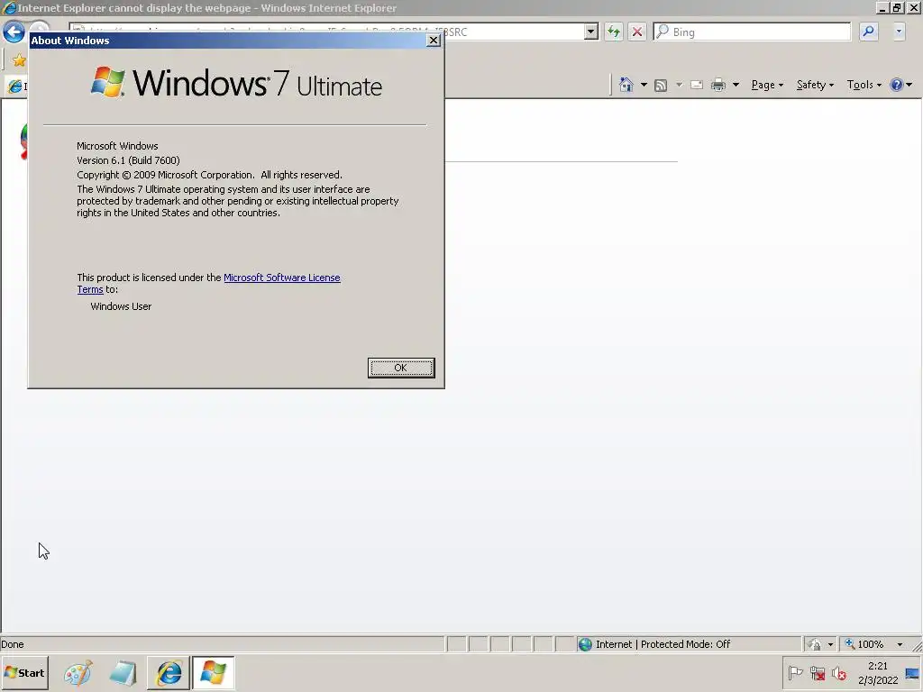Click the muted volume tray icon
The image size is (923, 692).
(839, 672)
